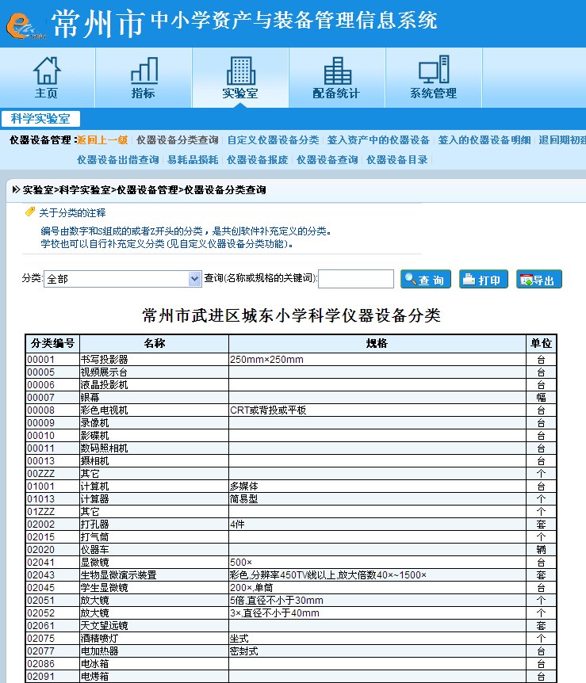Click the 分类编号 column header

tap(53, 344)
